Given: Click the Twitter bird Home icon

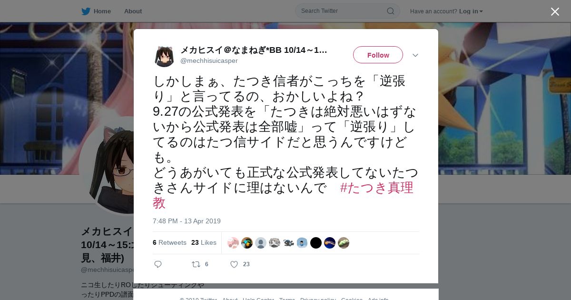Looking at the screenshot, I should (x=86, y=11).
